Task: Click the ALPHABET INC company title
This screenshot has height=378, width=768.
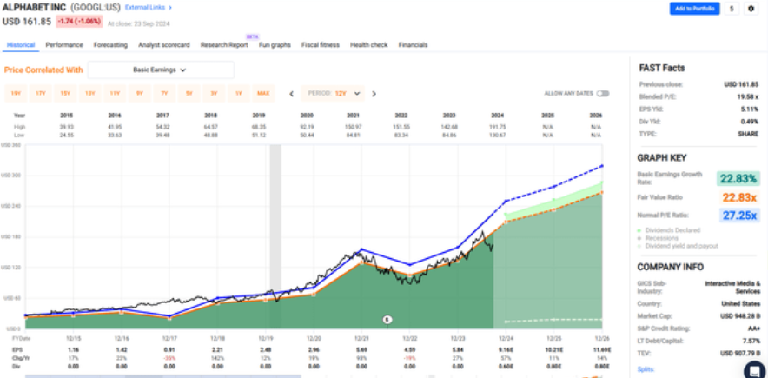Action: coord(35,7)
